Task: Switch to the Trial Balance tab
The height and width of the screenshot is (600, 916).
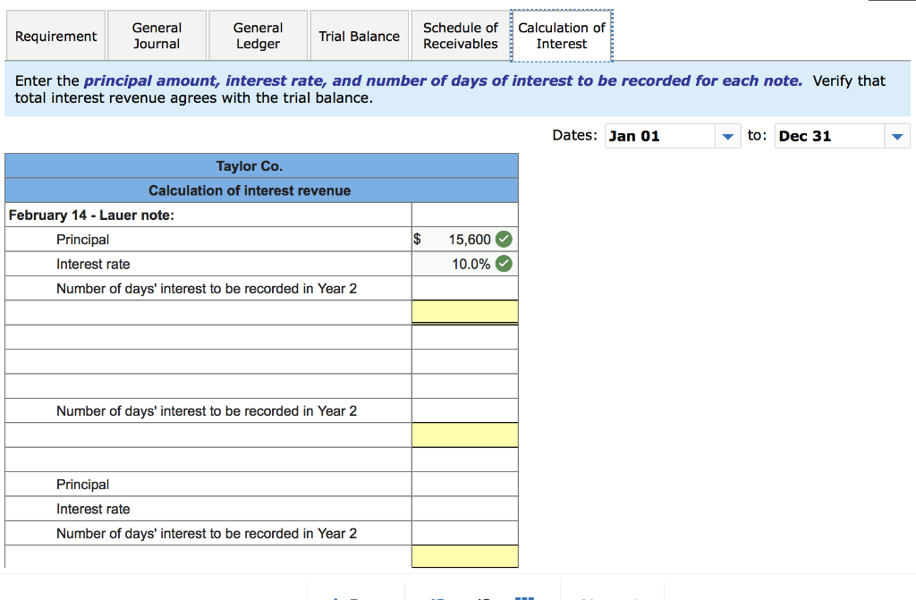Action: (x=359, y=36)
